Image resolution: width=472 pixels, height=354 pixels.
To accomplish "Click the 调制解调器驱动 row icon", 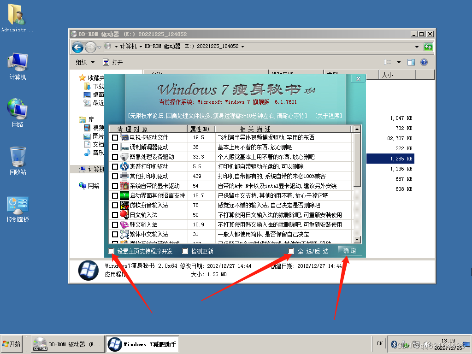I will click(x=124, y=147).
